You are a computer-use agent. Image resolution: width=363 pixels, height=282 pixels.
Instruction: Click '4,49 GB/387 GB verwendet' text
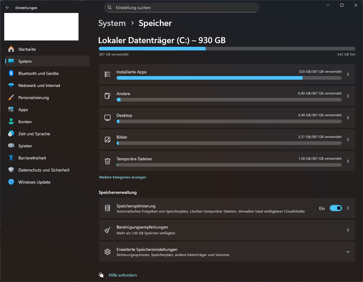(320, 115)
